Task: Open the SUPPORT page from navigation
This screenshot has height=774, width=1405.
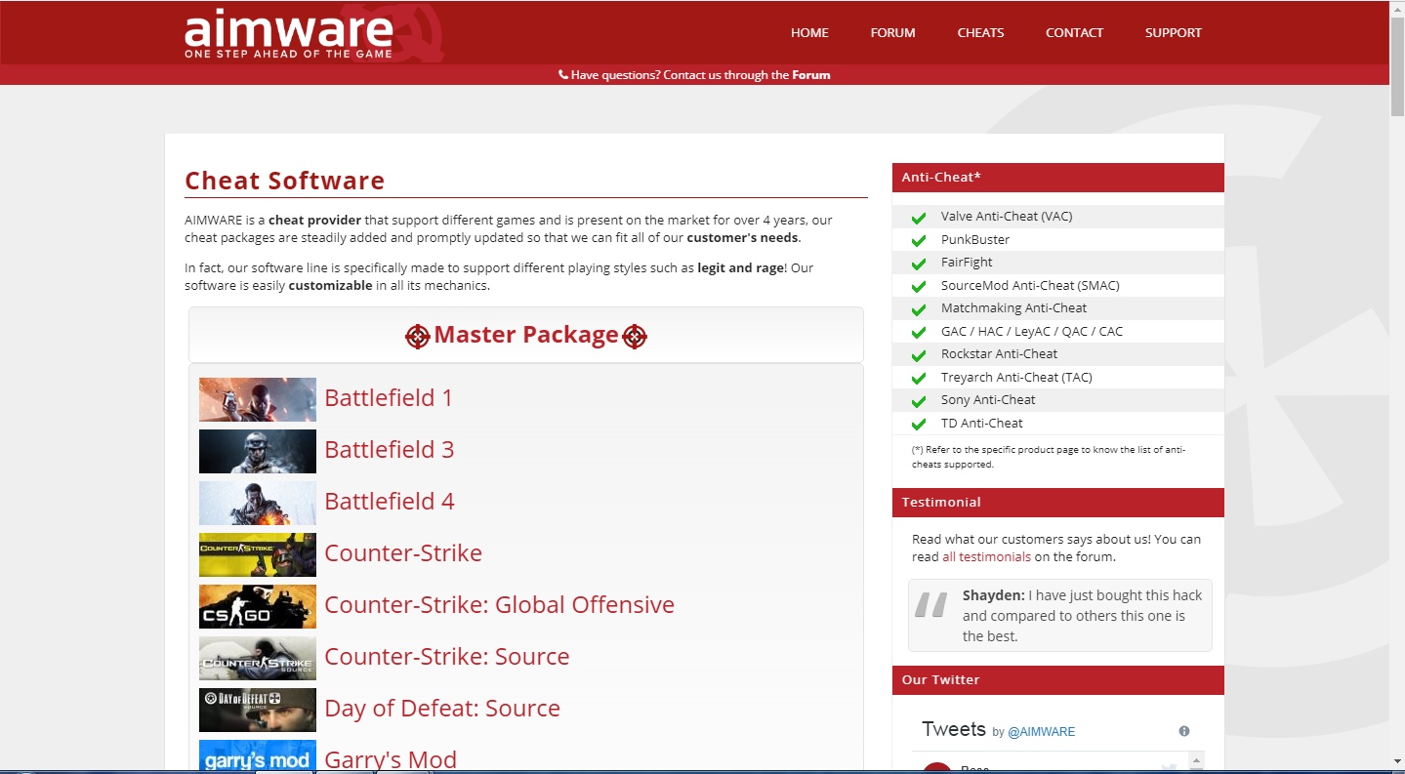Action: click(1173, 32)
